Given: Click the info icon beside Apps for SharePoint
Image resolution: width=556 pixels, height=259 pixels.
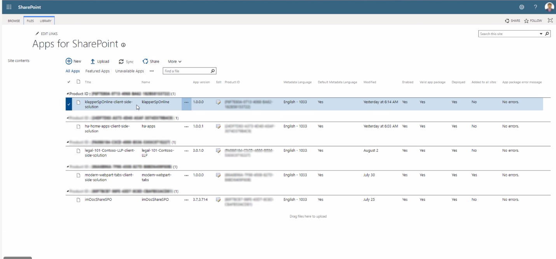Looking at the screenshot, I should (123, 45).
